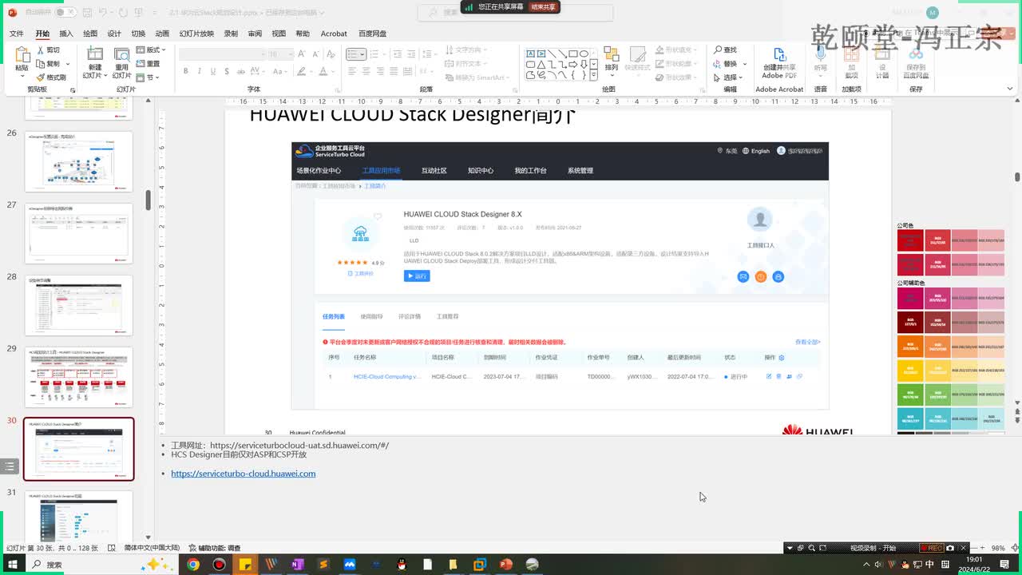The height and width of the screenshot is (575, 1022).
Task: Open the PowerPoint icon in the taskbar
Action: [505, 565]
